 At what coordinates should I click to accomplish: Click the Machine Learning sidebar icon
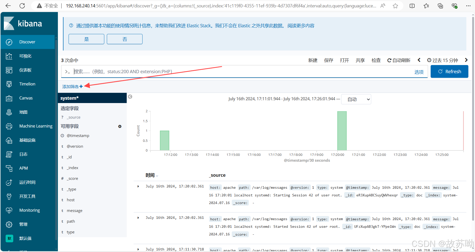pyautogui.click(x=9, y=126)
